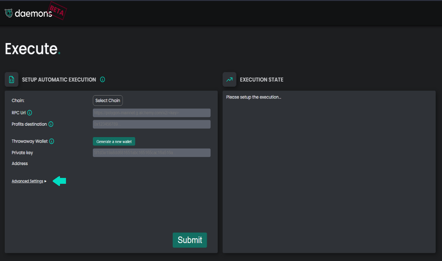Submit the execution setup form
The image size is (442, 261).
coord(190,240)
